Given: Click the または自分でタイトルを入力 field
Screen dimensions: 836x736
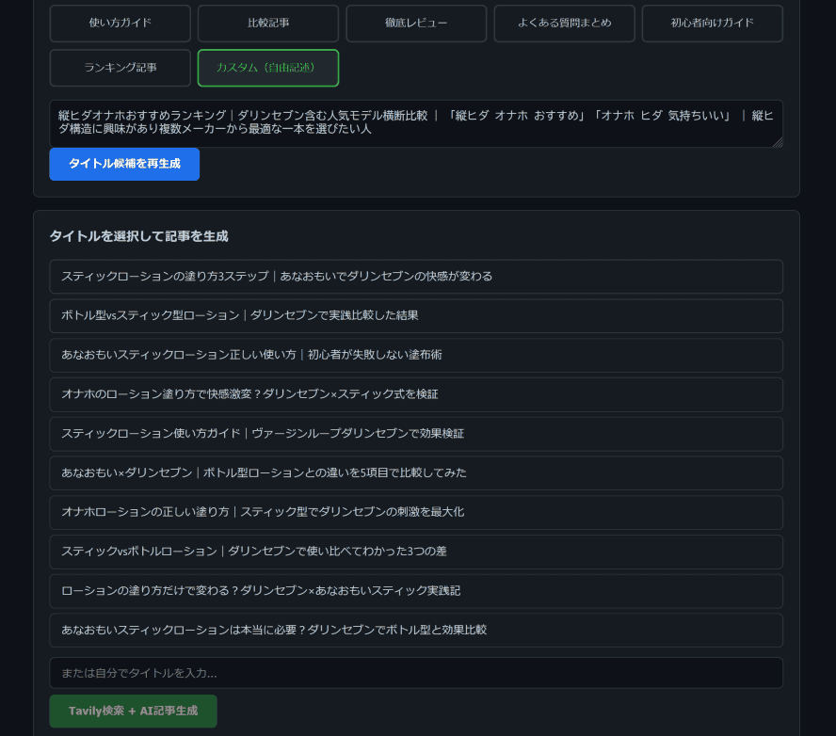Looking at the screenshot, I should coord(415,673).
